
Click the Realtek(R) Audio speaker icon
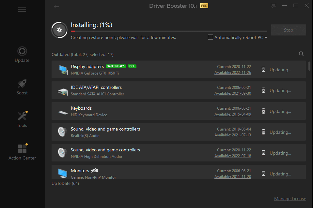point(62,132)
